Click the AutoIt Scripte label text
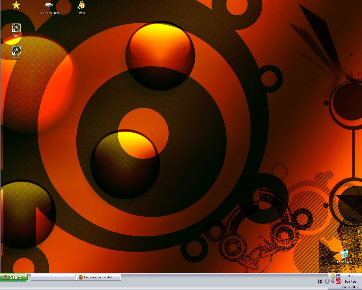The width and height of the screenshot is (362, 290). 49,13
